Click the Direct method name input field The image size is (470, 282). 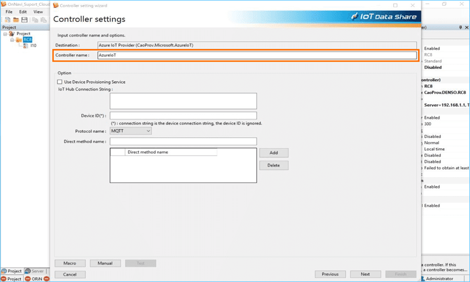(183, 141)
